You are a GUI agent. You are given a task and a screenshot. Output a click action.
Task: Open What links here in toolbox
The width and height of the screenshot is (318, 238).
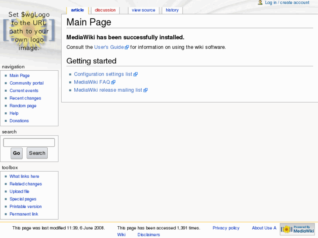(x=24, y=176)
